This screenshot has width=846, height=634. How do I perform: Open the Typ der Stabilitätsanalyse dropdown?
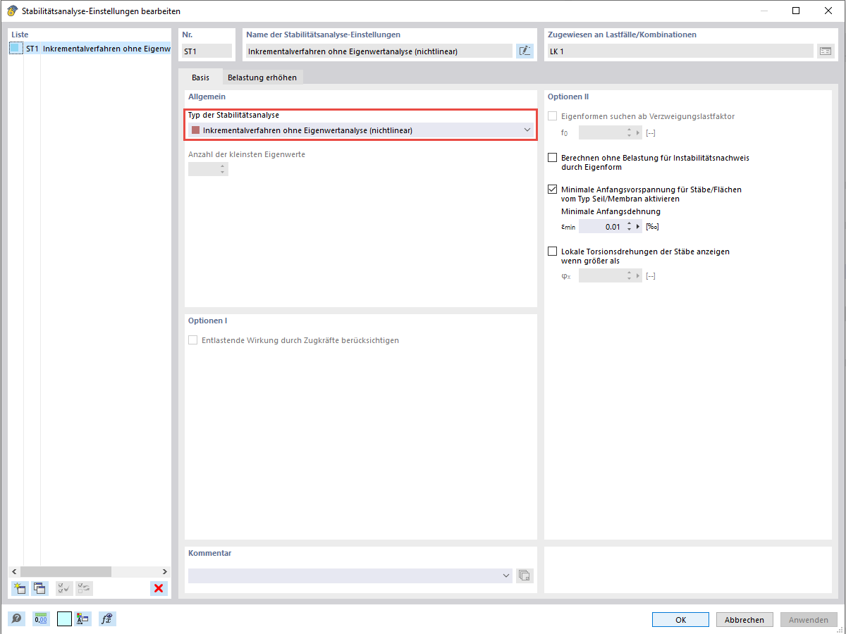(527, 130)
